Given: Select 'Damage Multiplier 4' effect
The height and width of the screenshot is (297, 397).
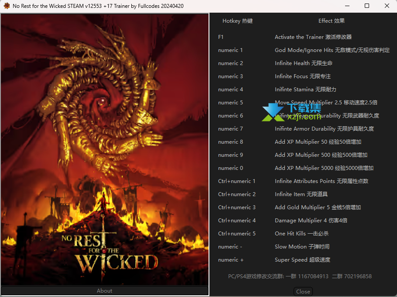Looking at the screenshot, I should click(x=311, y=221).
